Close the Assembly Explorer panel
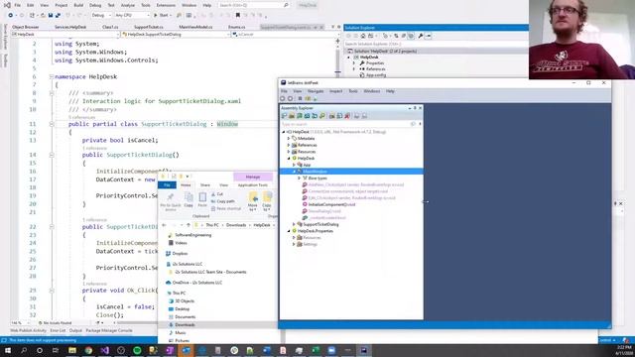Viewport: 635px width, 357px height. (x=420, y=108)
